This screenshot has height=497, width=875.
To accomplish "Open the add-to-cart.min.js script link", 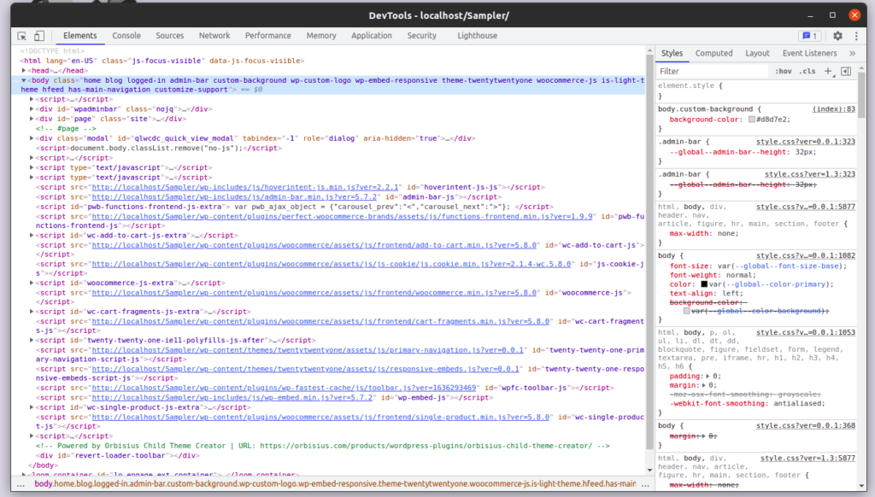I will [314, 245].
